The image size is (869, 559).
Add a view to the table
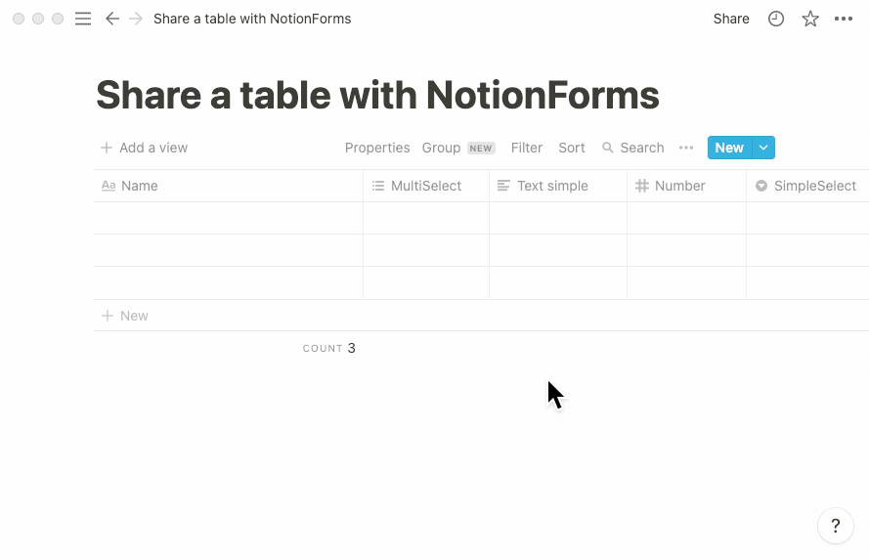click(144, 148)
